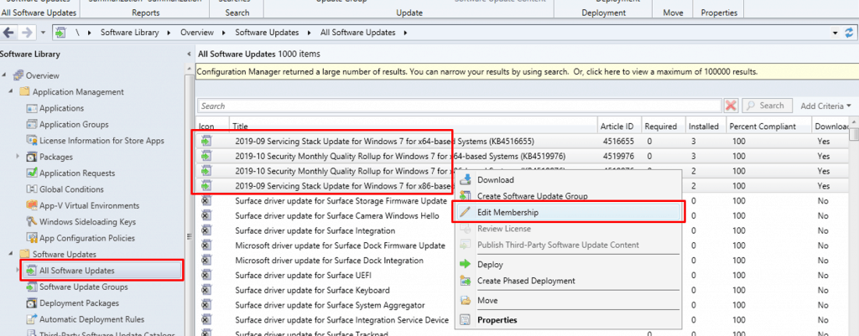The image size is (859, 336).
Task: Collapse the Software Updates folder
Action: click(12, 254)
